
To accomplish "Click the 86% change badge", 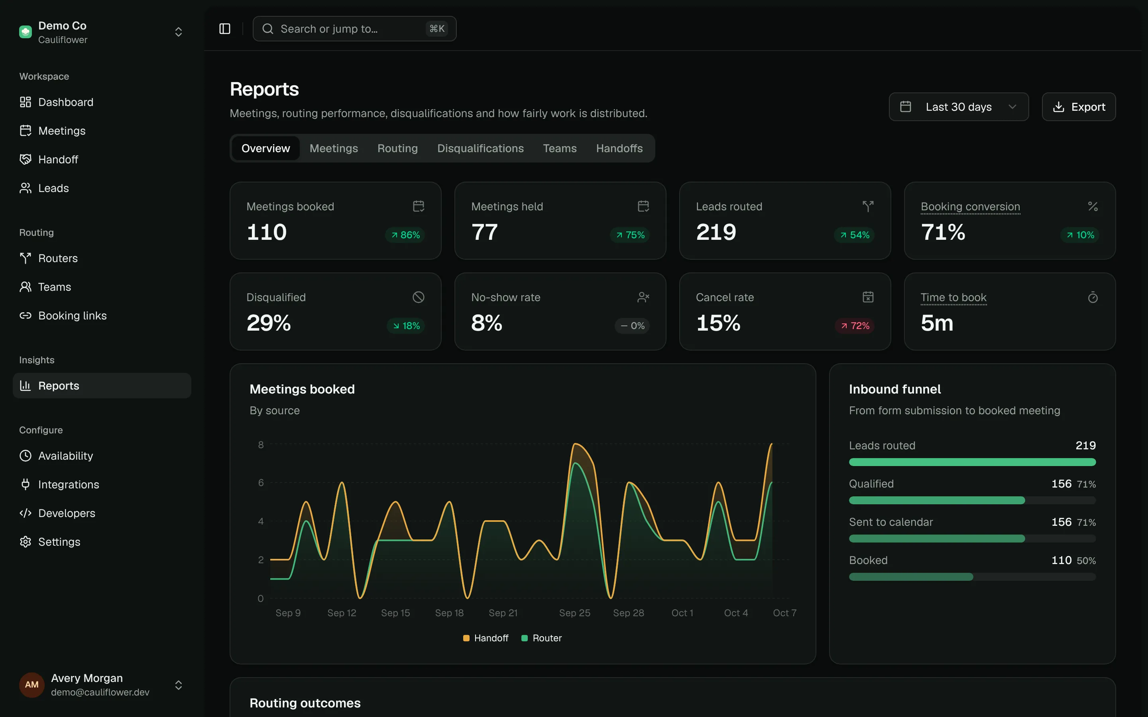I will pyautogui.click(x=405, y=235).
